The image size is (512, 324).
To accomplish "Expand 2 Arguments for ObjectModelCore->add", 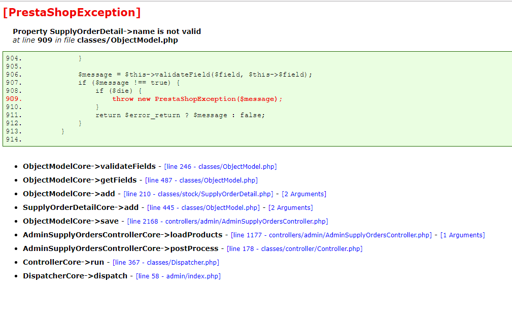I will (304, 194).
